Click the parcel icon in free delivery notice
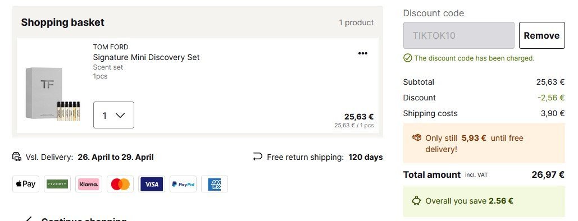Image resolution: width=578 pixels, height=221 pixels. pyautogui.click(x=417, y=138)
